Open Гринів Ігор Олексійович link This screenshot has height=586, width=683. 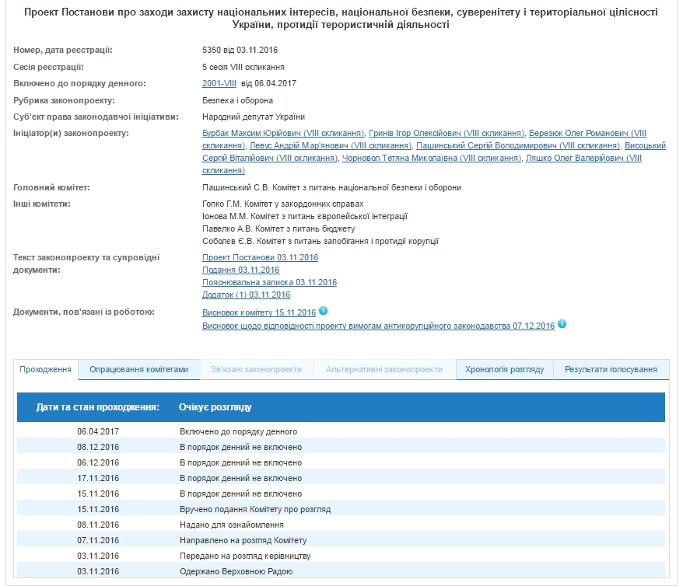447,134
